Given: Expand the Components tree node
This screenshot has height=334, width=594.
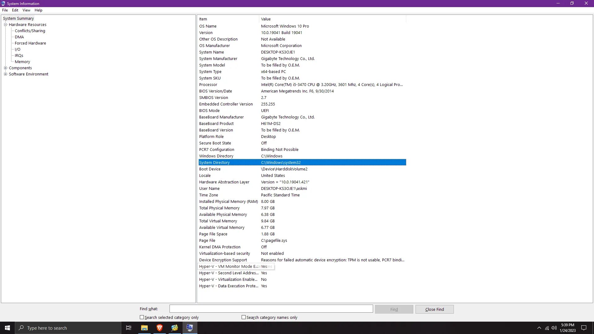Looking at the screenshot, I should pyautogui.click(x=5, y=68).
